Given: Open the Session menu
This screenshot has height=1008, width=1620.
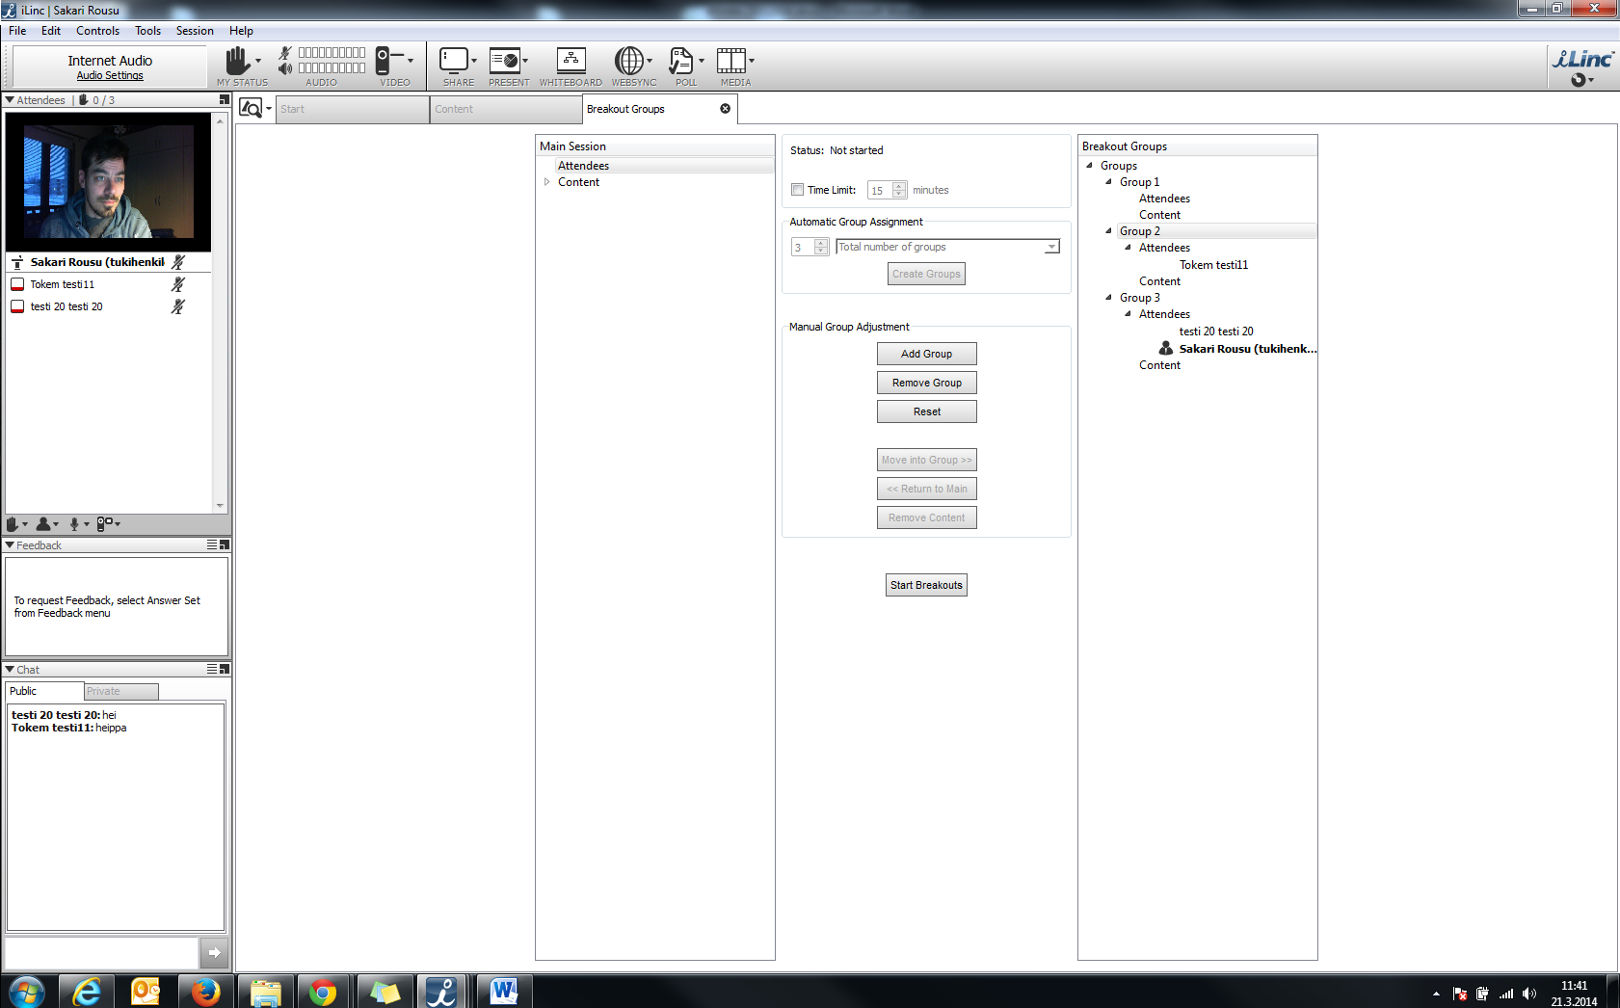Looking at the screenshot, I should click(195, 31).
